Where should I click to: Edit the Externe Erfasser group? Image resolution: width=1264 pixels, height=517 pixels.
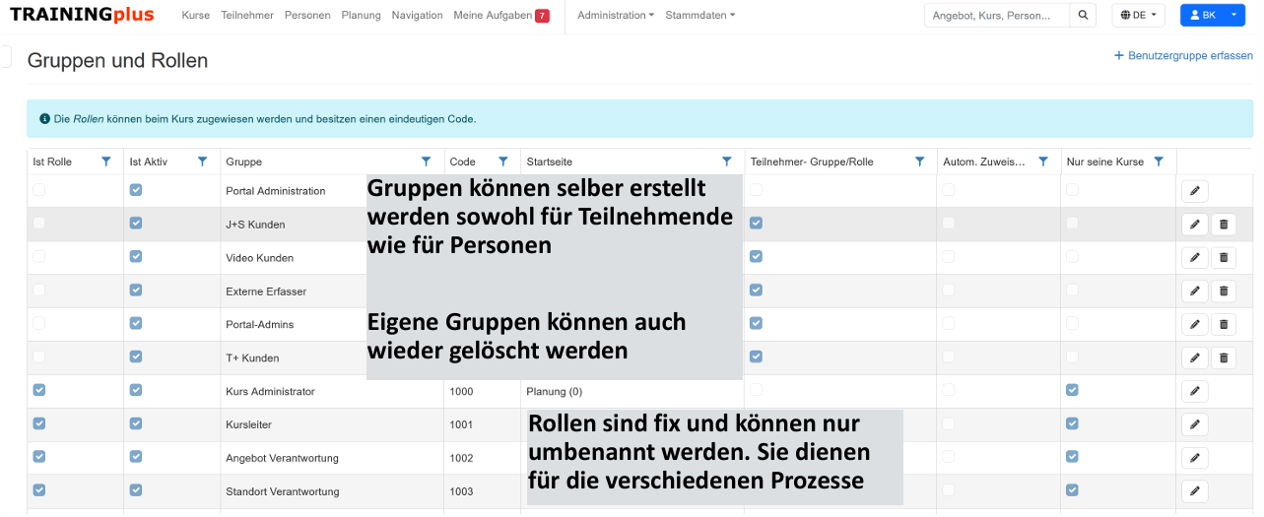tap(1194, 291)
